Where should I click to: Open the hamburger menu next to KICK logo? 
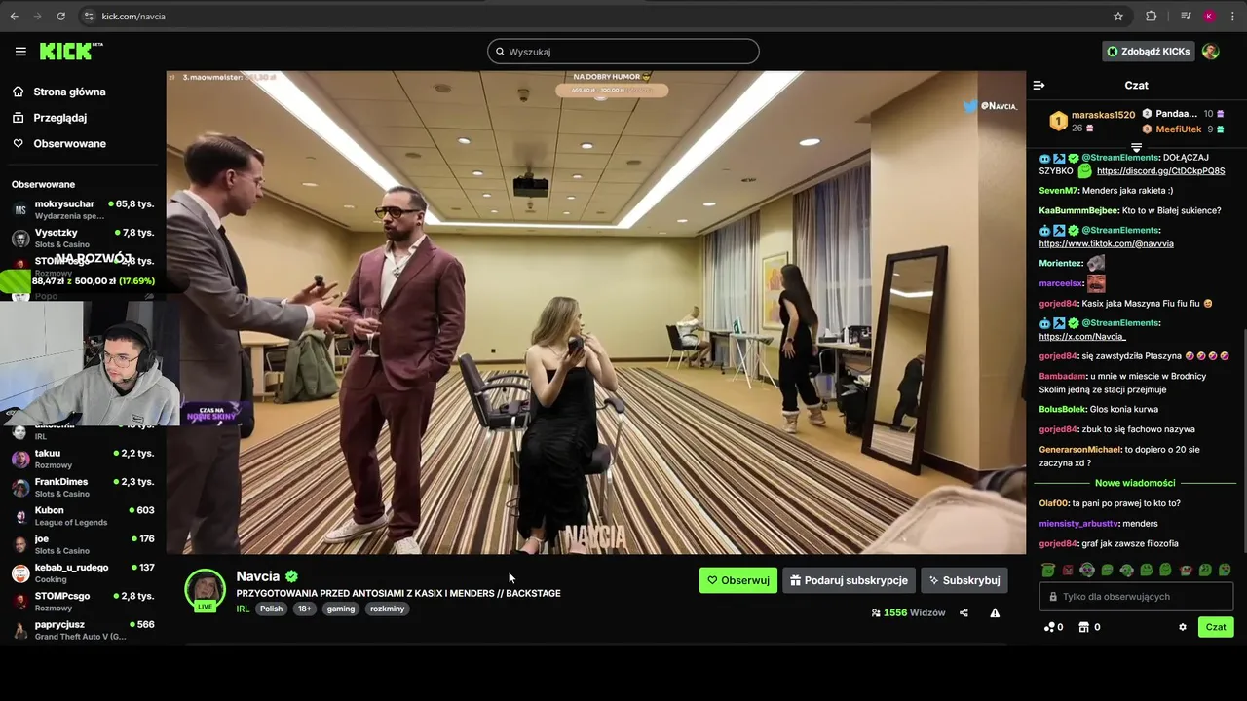(20, 52)
